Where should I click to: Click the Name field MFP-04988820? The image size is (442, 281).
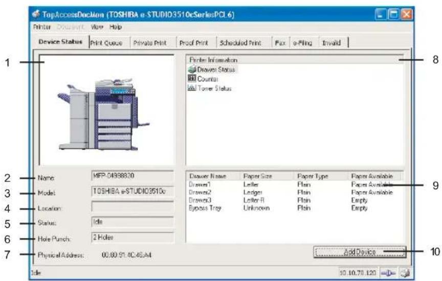click(x=132, y=176)
